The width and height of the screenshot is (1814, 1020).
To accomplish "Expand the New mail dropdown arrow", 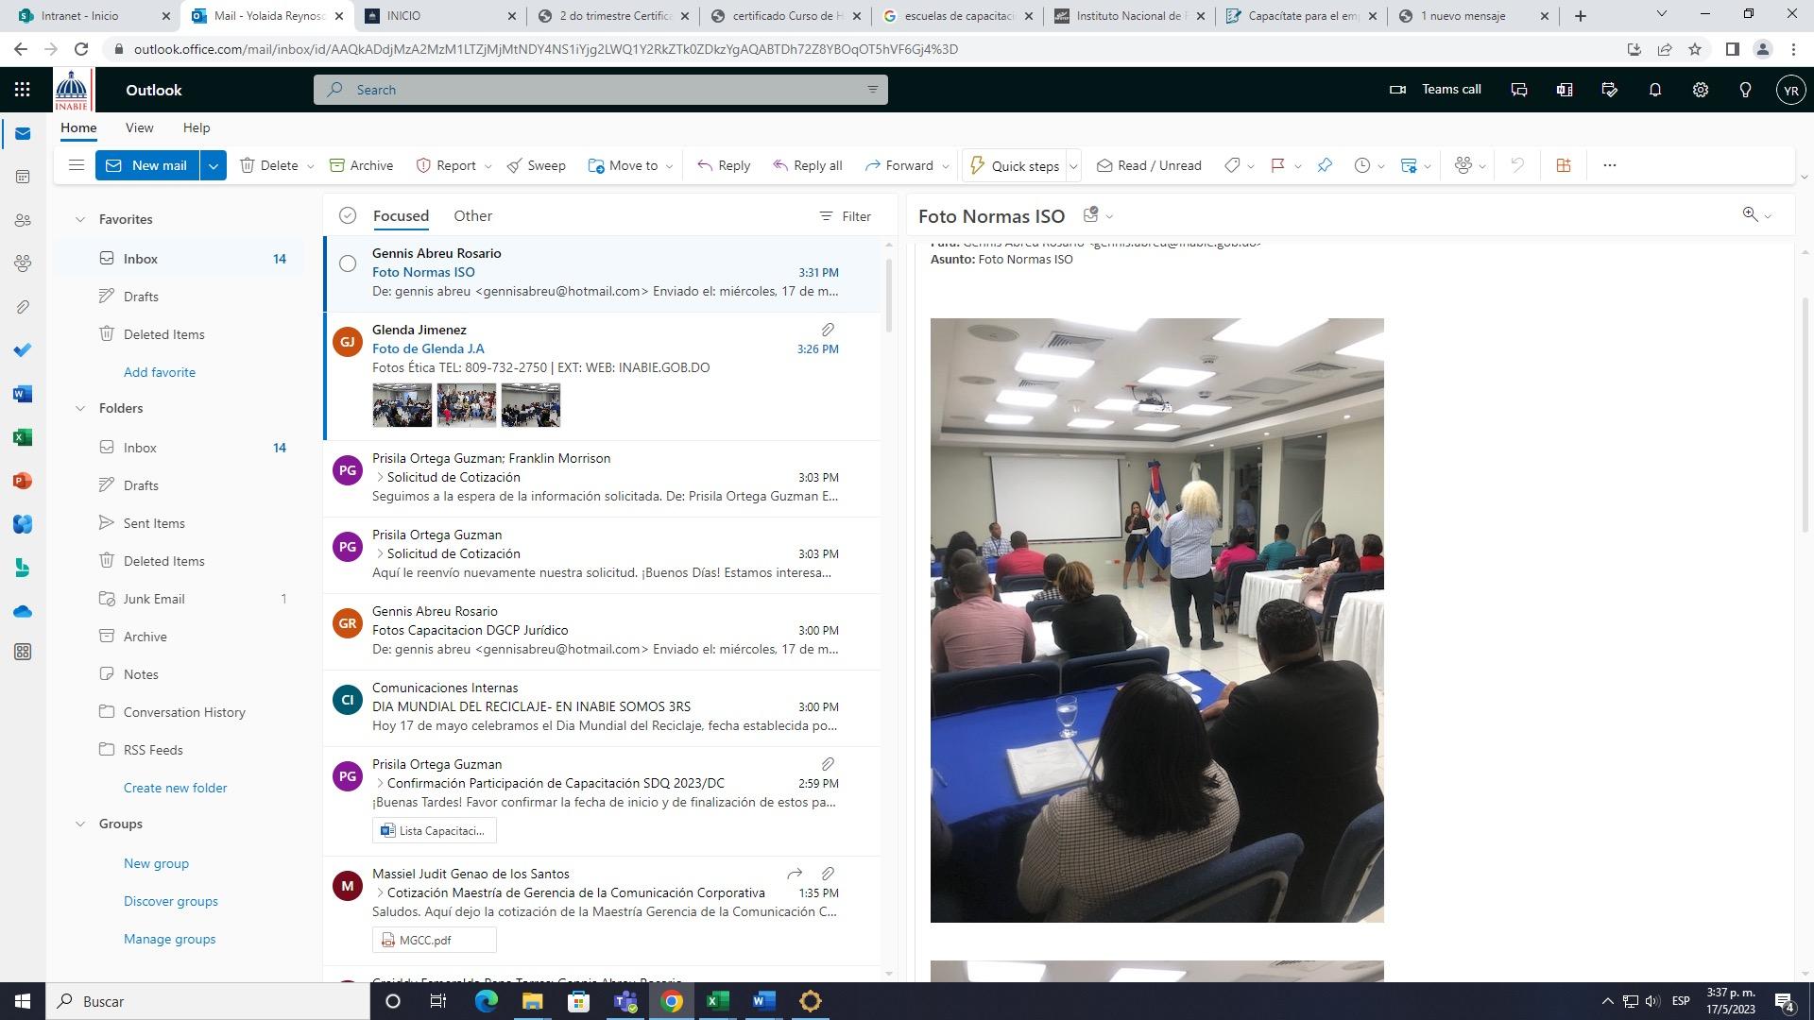I will pyautogui.click(x=213, y=165).
